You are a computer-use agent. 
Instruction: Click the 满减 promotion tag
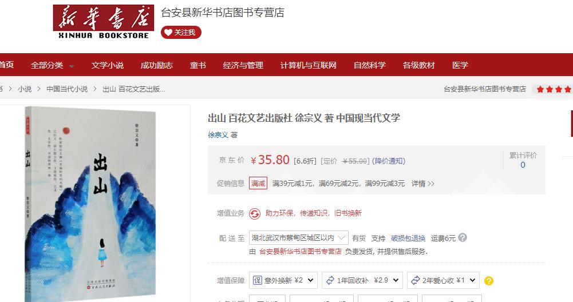pos(258,184)
